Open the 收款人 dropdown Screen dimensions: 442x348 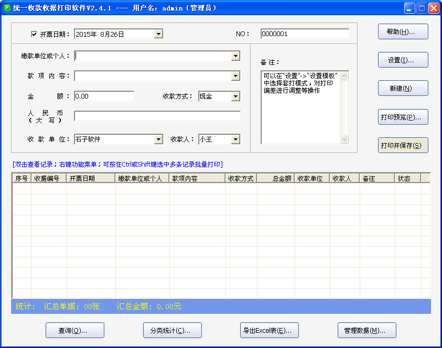click(x=235, y=139)
